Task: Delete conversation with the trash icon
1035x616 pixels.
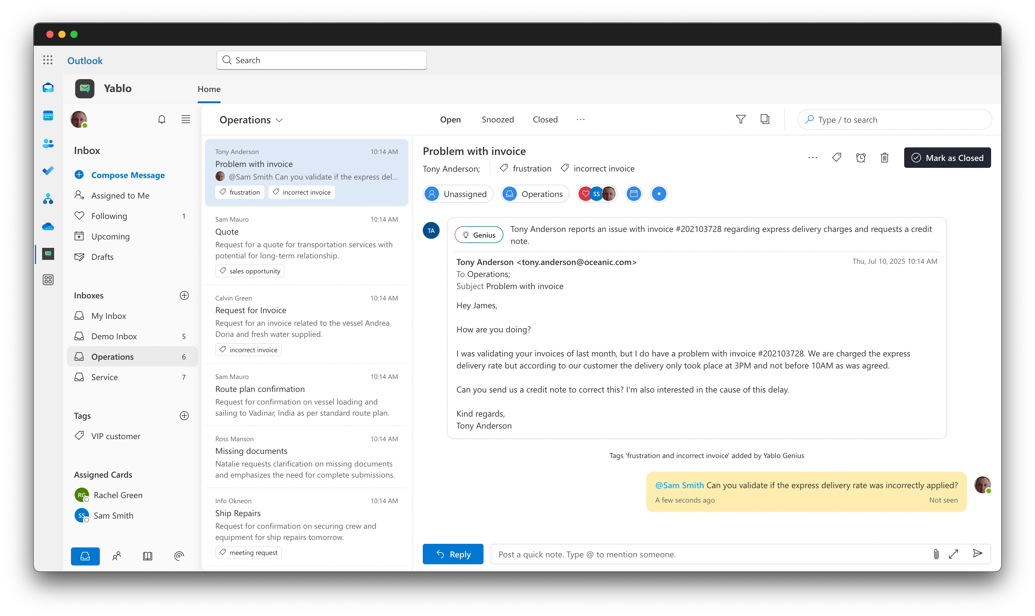Action: coord(884,158)
